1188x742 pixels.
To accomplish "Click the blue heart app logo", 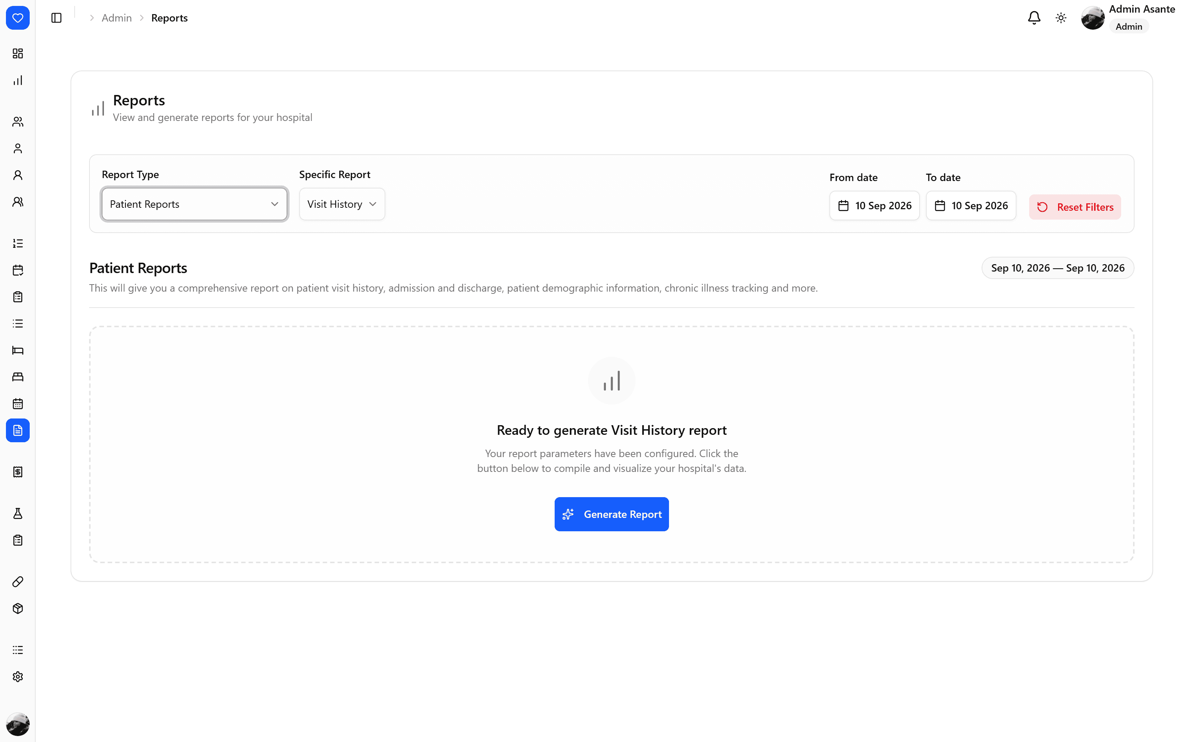I will (x=18, y=18).
